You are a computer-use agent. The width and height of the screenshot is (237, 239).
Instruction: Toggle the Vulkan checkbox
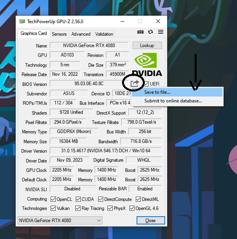coord(53,208)
